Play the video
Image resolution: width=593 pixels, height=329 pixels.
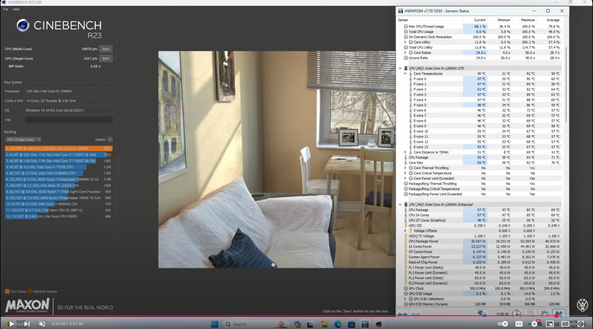pos(11,324)
